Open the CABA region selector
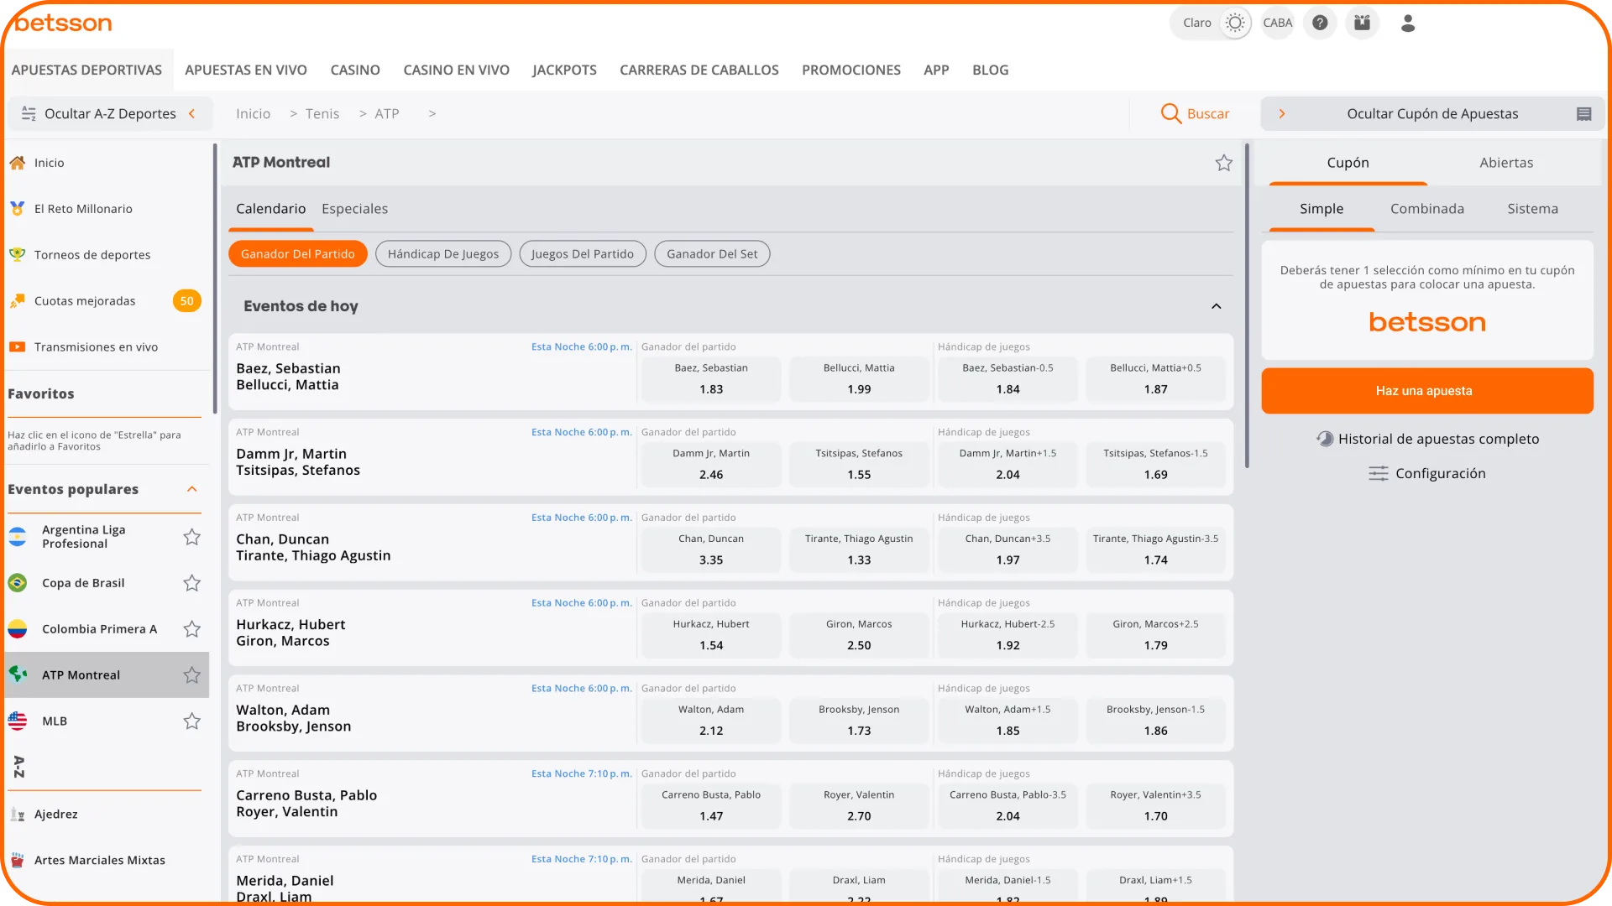 tap(1277, 23)
